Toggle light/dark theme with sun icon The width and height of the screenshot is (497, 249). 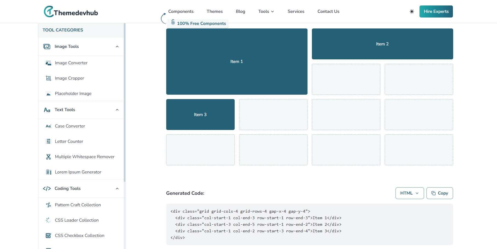pyautogui.click(x=412, y=11)
